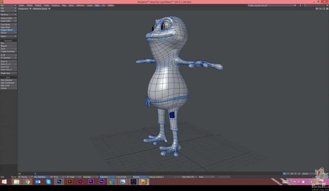Click the Fit All button
This screenshot has height=191, width=329.
tap(8, 55)
